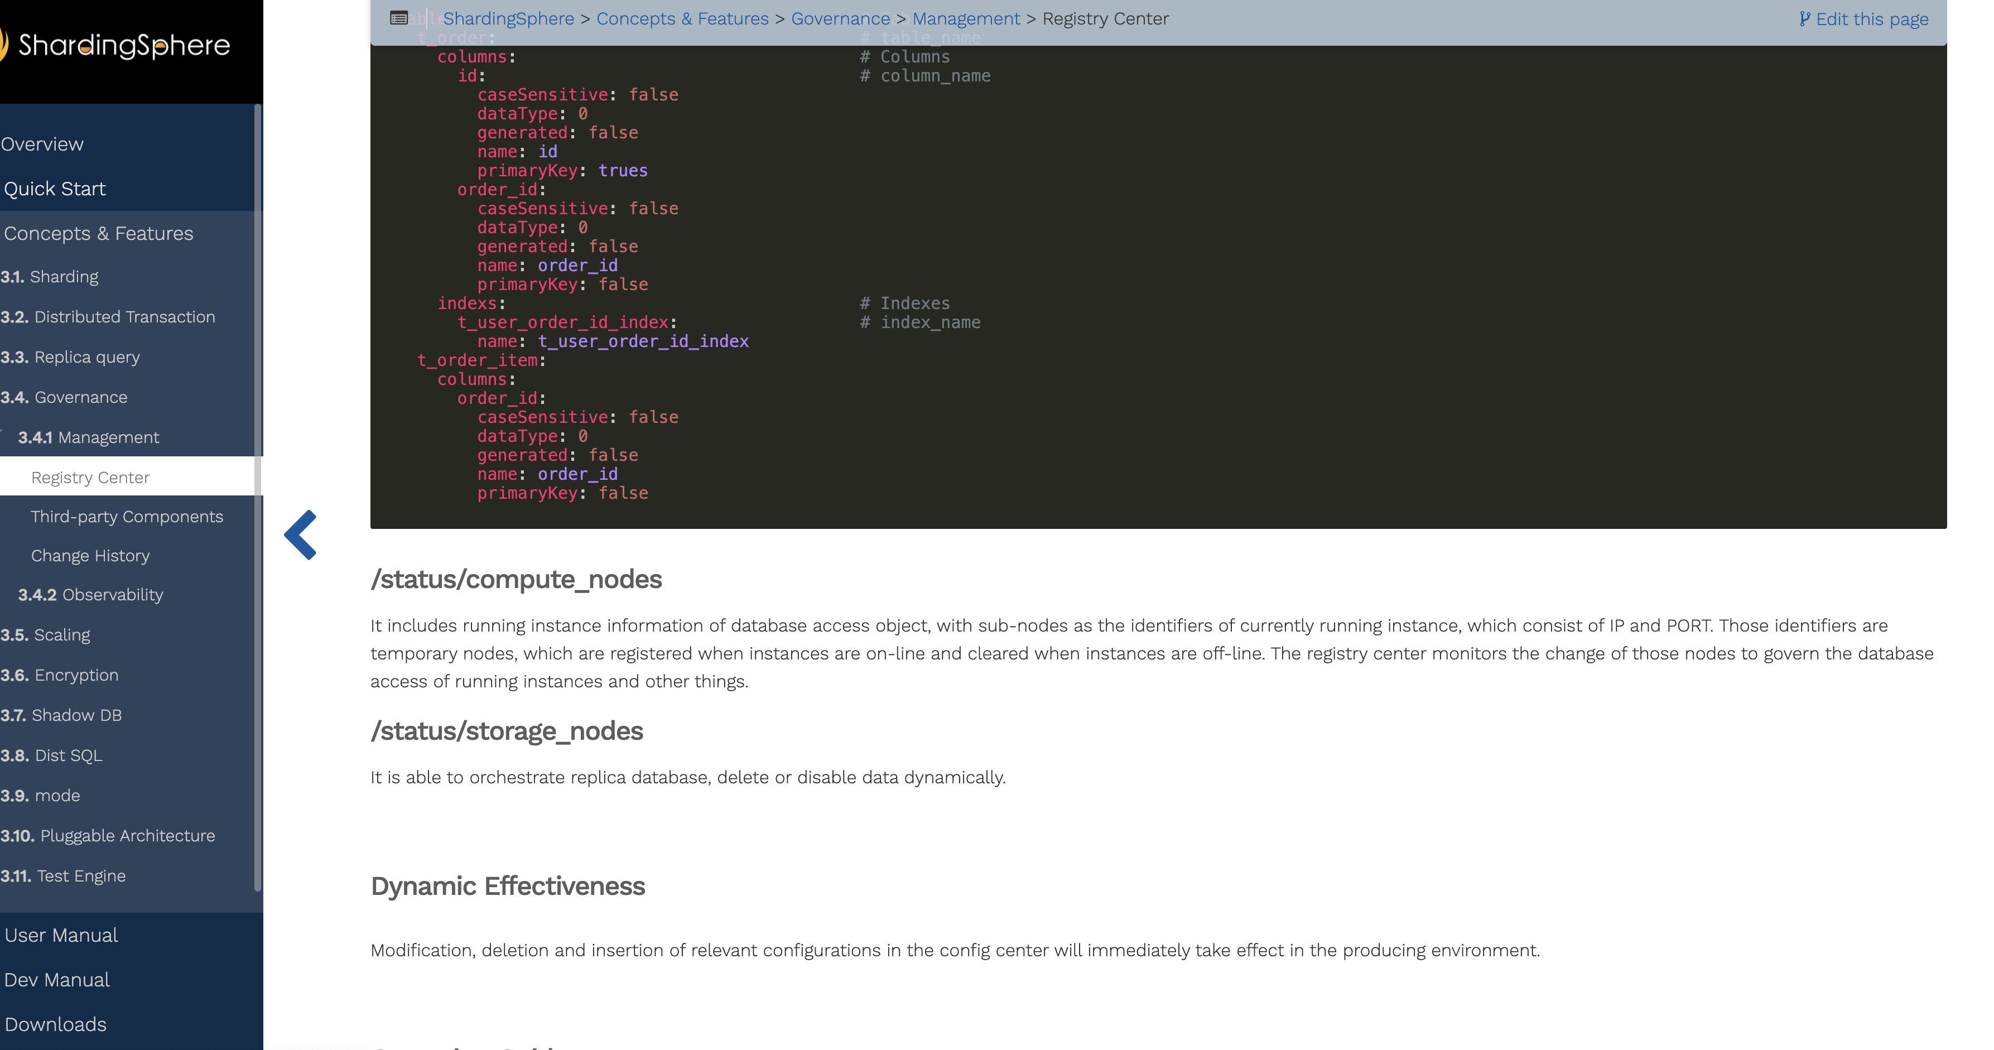Open the User Manual menu item

[x=61, y=936]
